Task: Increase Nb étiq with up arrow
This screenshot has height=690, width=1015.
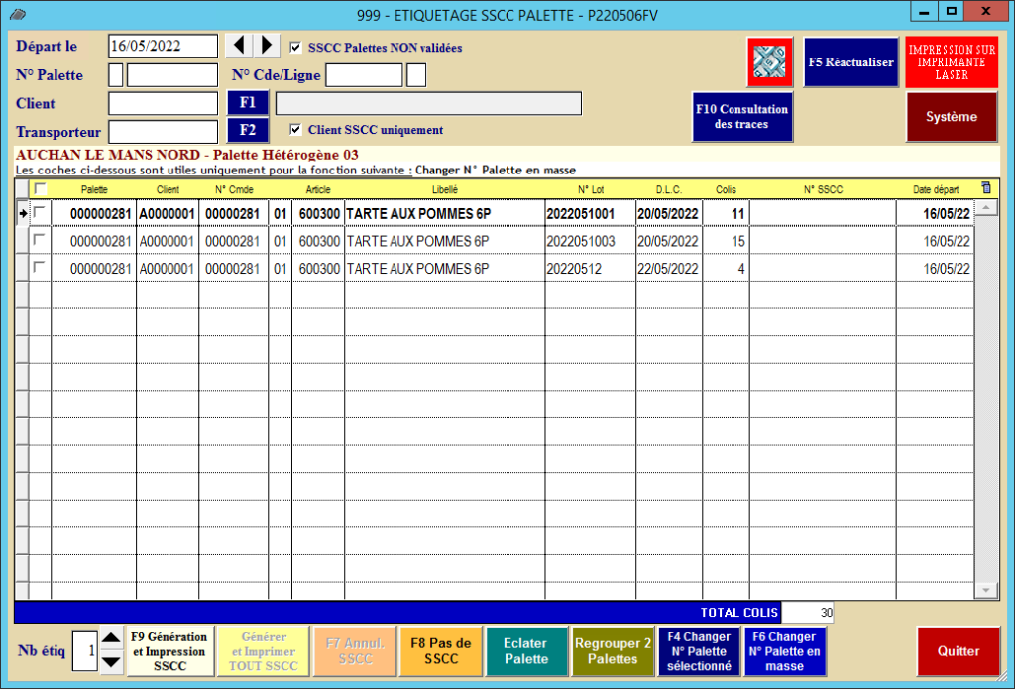Action: 112,639
